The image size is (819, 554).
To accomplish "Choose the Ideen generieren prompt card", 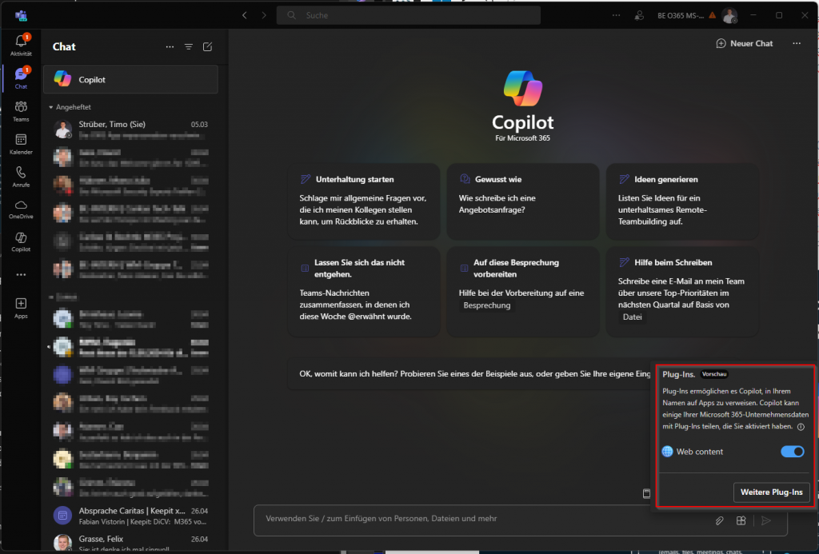I will (681, 201).
